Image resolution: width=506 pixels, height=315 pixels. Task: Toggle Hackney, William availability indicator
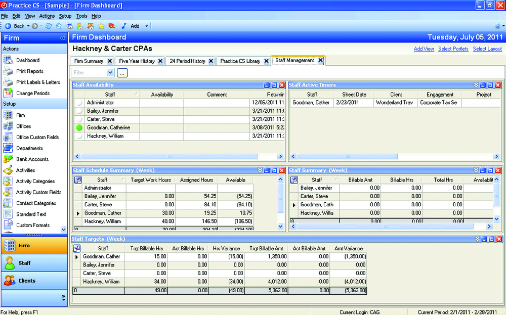click(x=79, y=137)
